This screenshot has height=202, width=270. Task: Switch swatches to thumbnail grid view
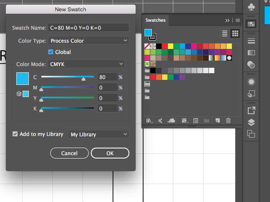coord(235,33)
